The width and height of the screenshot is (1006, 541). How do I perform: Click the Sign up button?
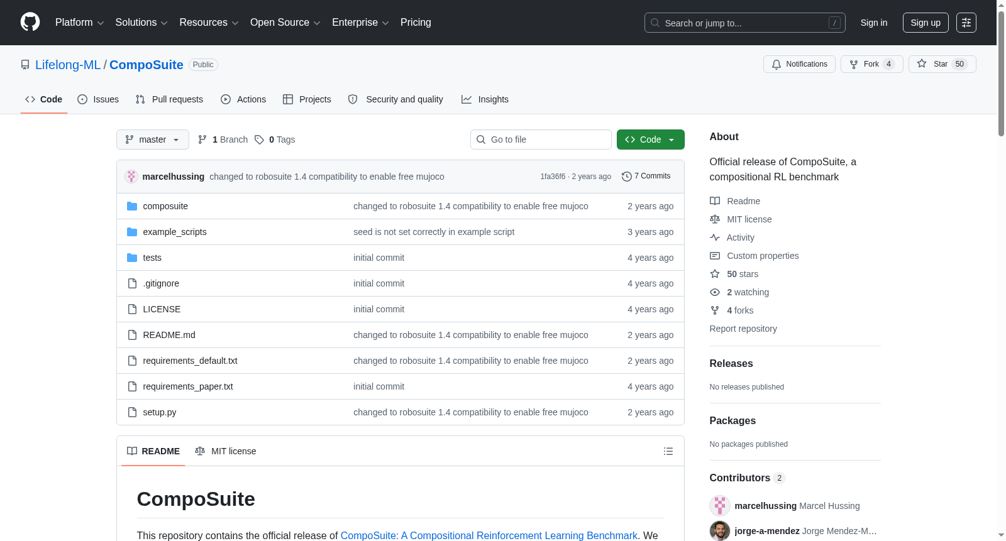pos(926,23)
